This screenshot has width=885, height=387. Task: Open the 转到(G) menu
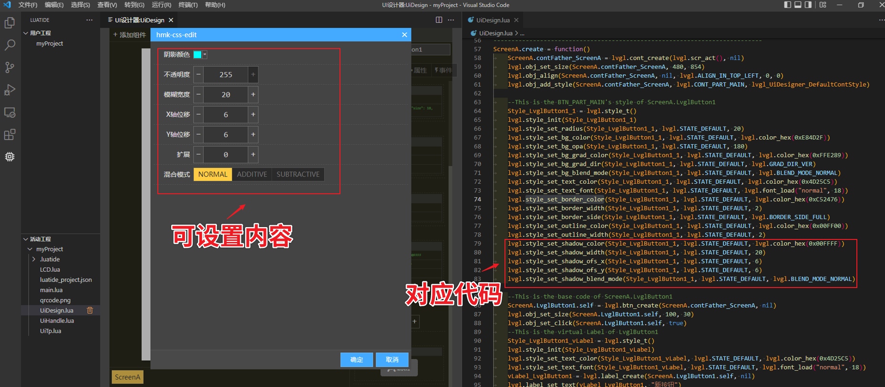[134, 5]
